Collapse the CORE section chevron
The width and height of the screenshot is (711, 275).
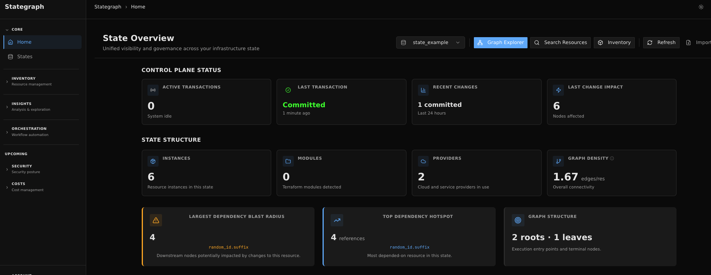[7, 29]
